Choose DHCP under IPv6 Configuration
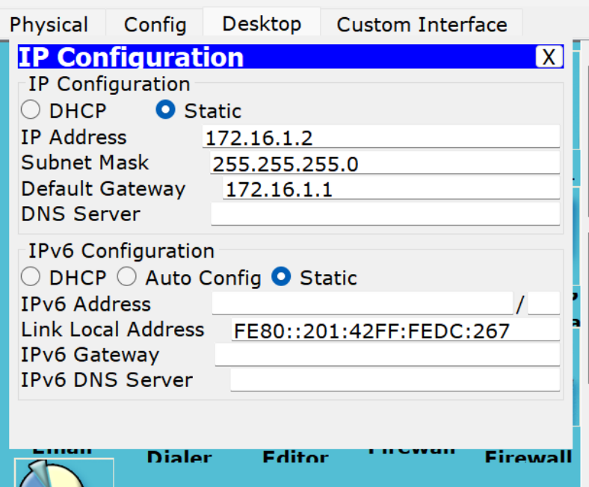 click(x=31, y=278)
